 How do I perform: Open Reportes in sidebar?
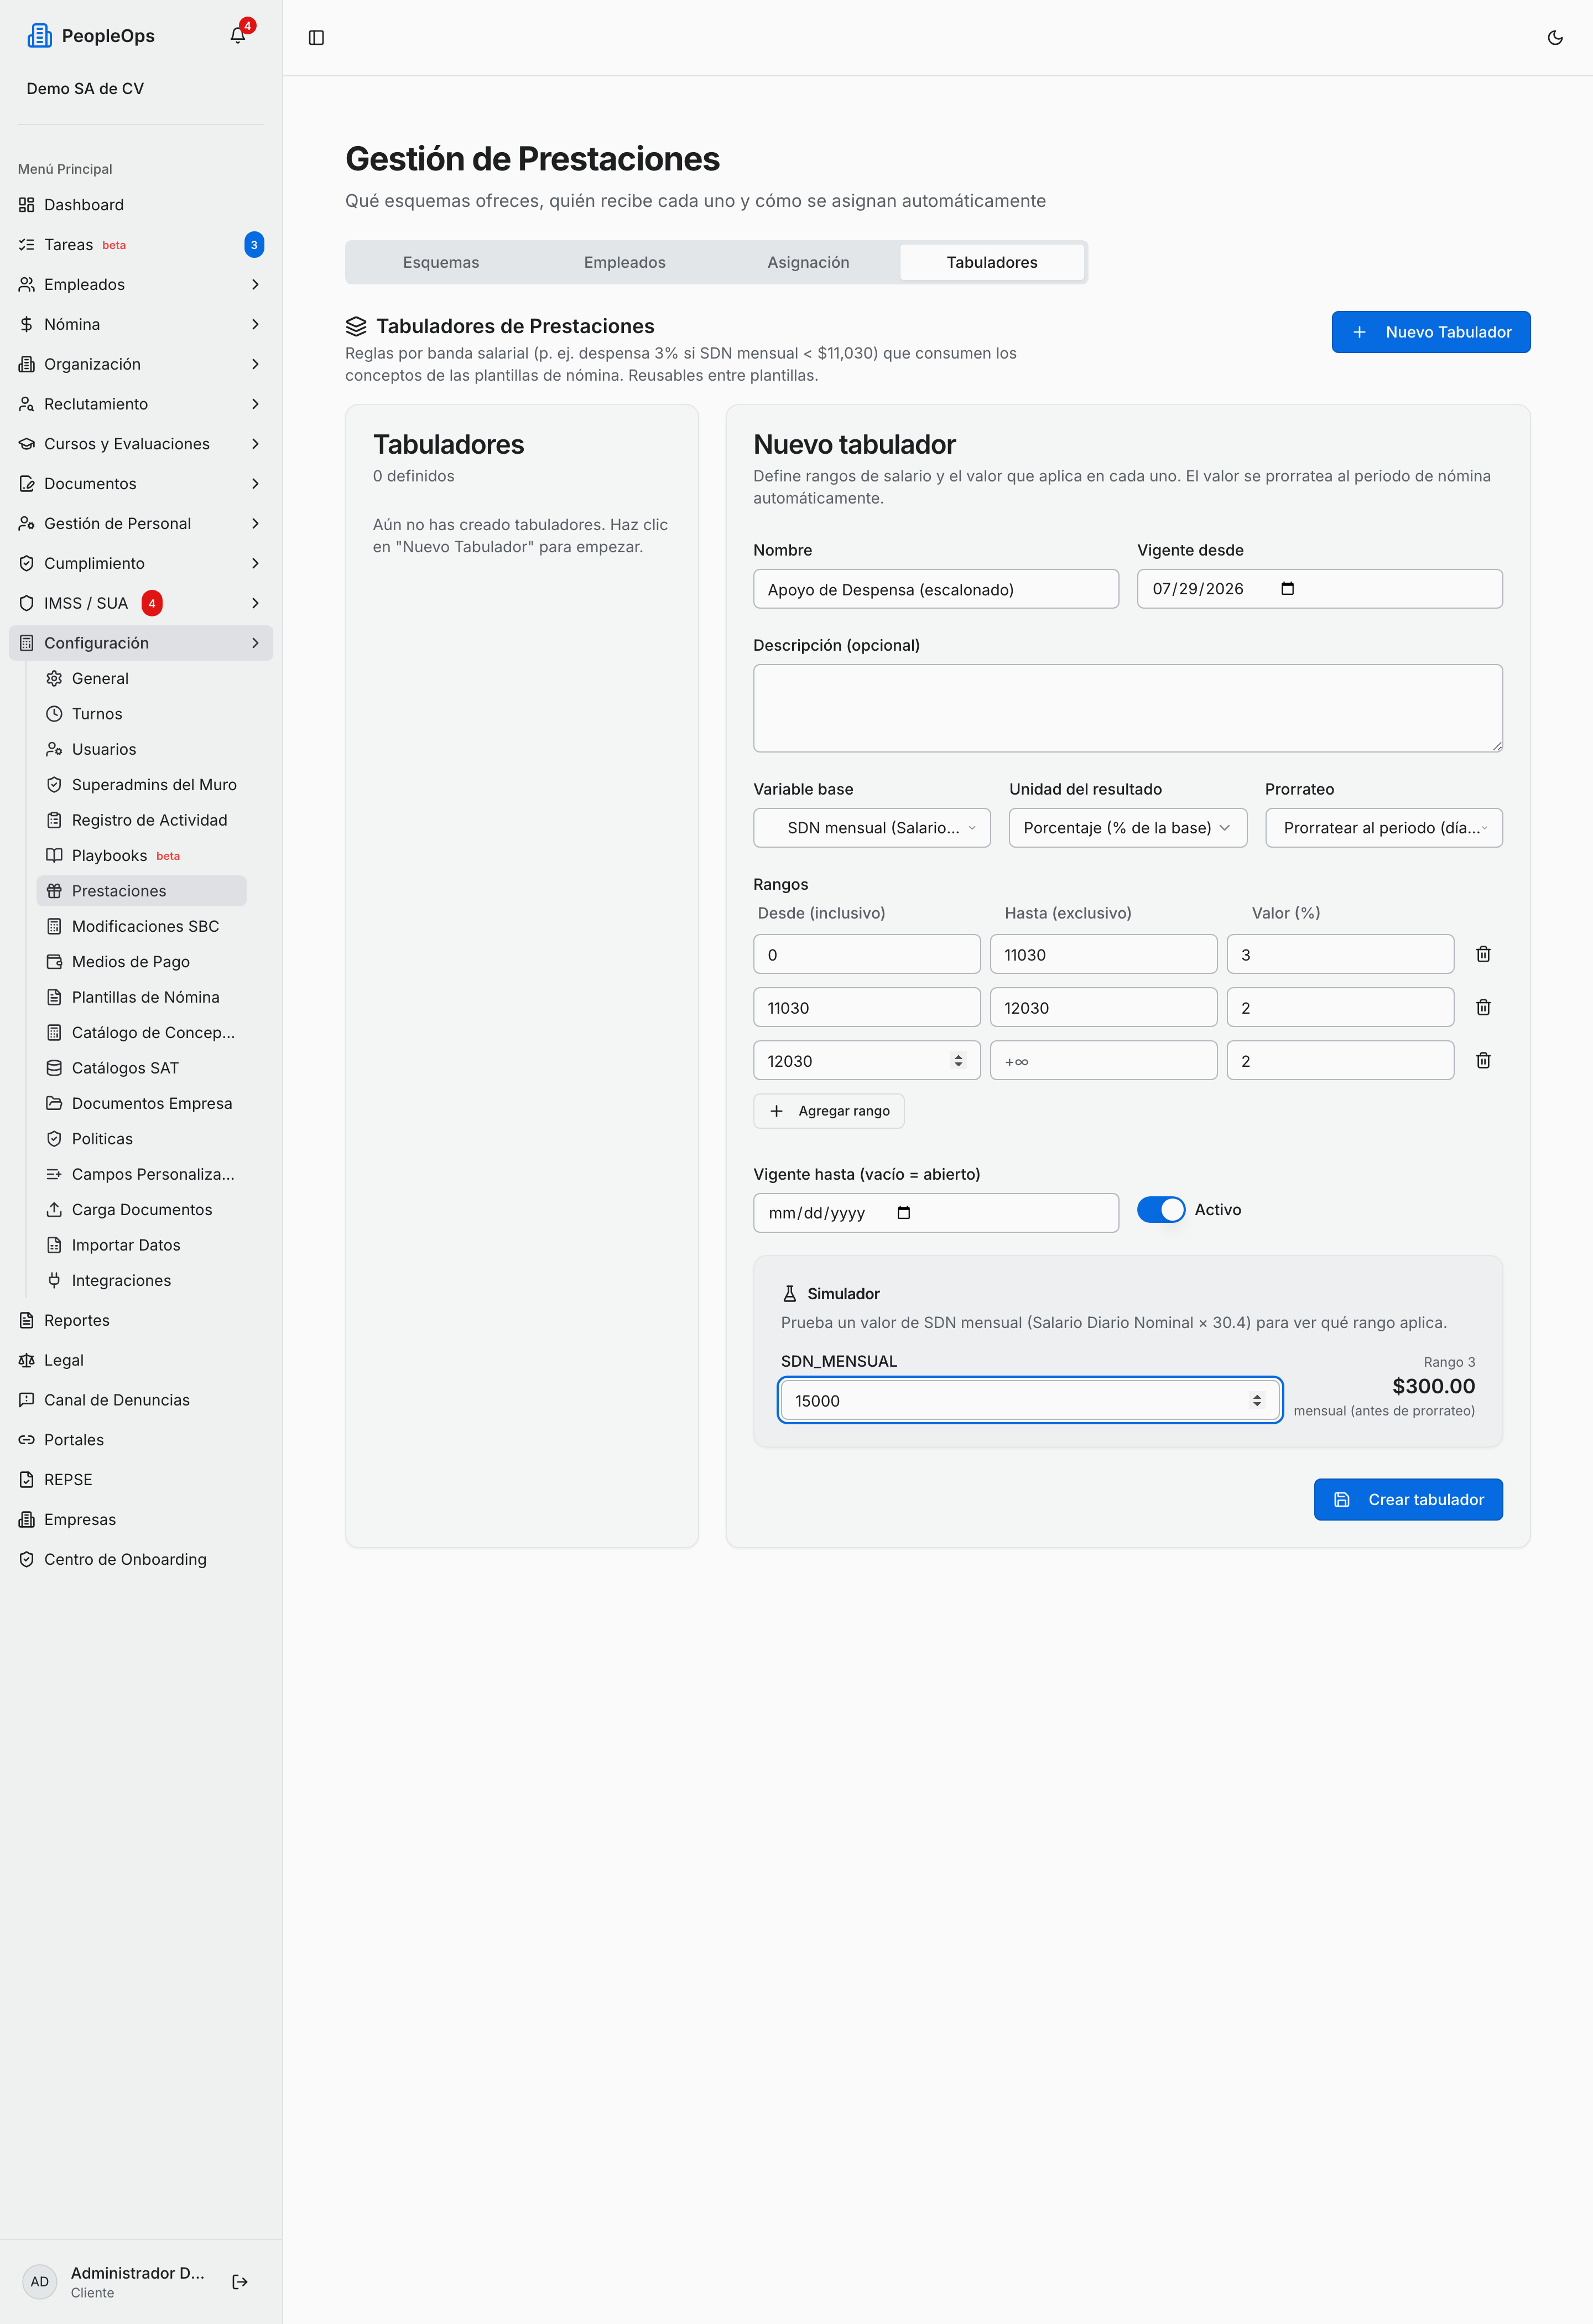(141, 1321)
